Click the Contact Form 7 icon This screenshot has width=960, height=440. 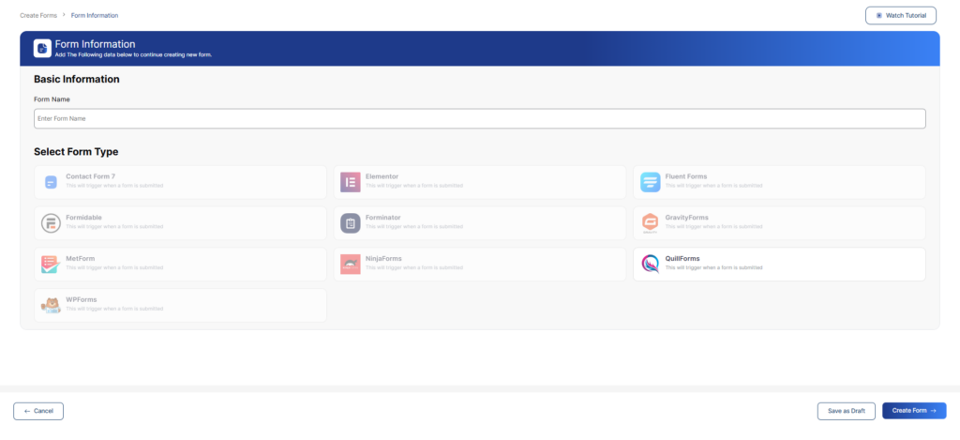[x=51, y=182]
